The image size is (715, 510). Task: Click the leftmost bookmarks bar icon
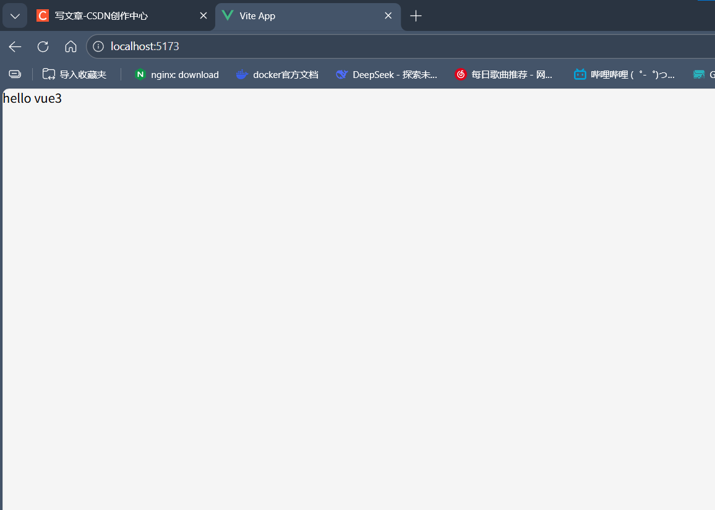point(15,74)
